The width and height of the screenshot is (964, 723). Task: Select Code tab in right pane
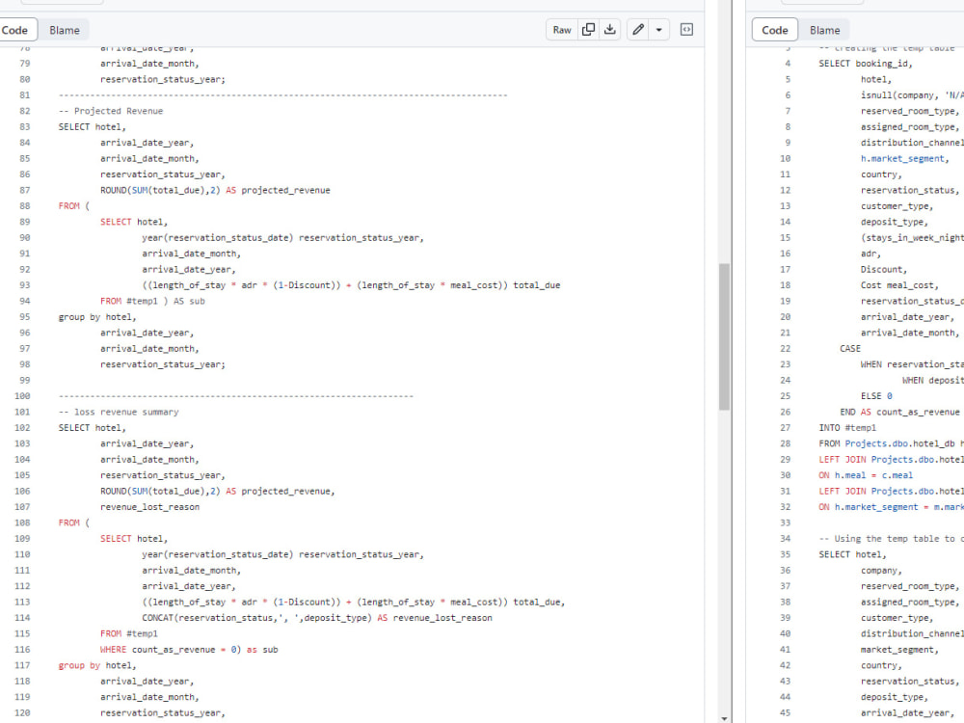[775, 30]
